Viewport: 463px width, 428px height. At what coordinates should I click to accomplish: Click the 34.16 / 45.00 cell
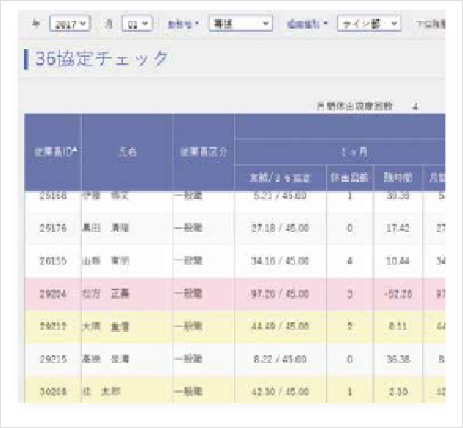tap(280, 261)
